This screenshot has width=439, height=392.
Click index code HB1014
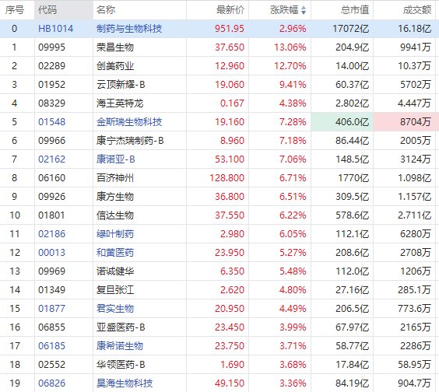[56, 29]
